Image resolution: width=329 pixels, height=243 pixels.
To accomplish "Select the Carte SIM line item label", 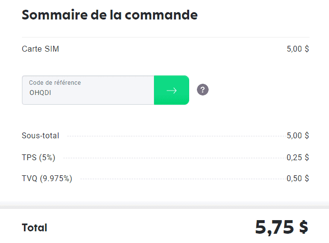I will [40, 49].
